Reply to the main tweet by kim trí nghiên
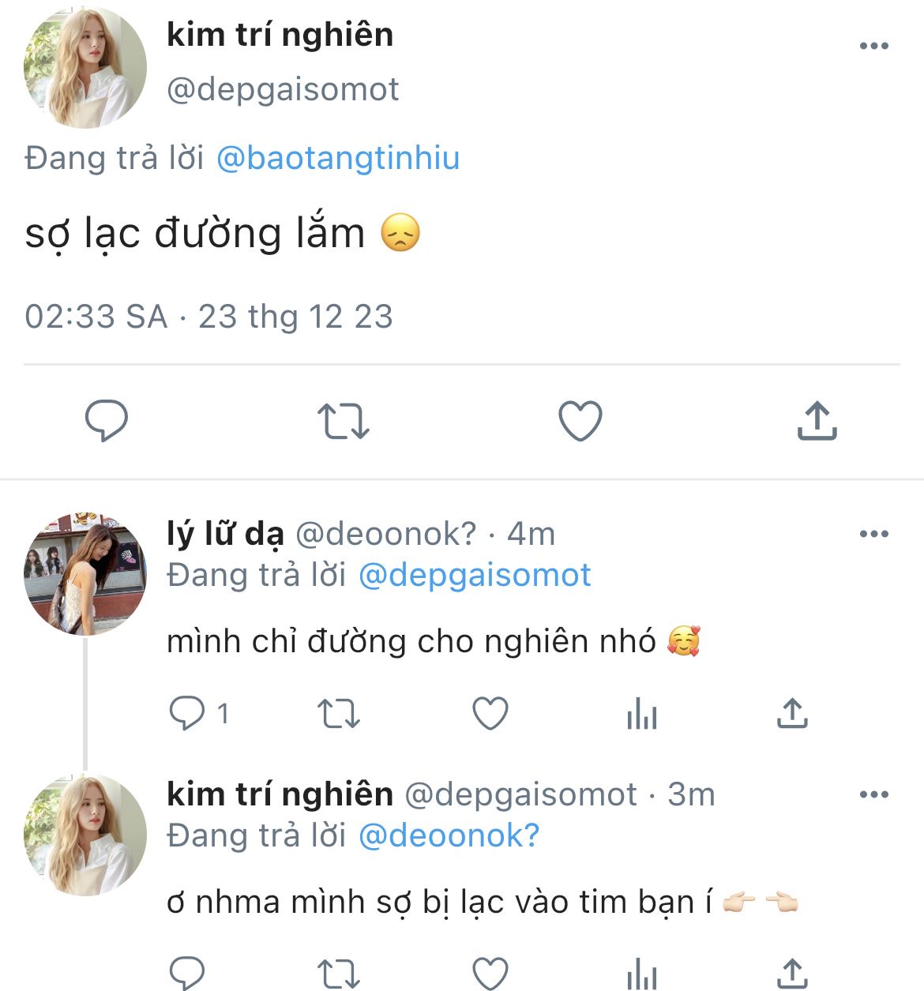Image resolution: width=924 pixels, height=991 pixels. [x=107, y=420]
